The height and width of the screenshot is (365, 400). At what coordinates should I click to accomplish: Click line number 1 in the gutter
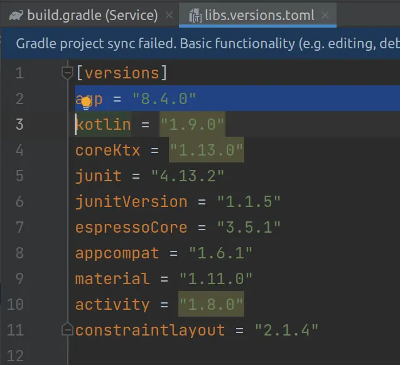pyautogui.click(x=19, y=73)
